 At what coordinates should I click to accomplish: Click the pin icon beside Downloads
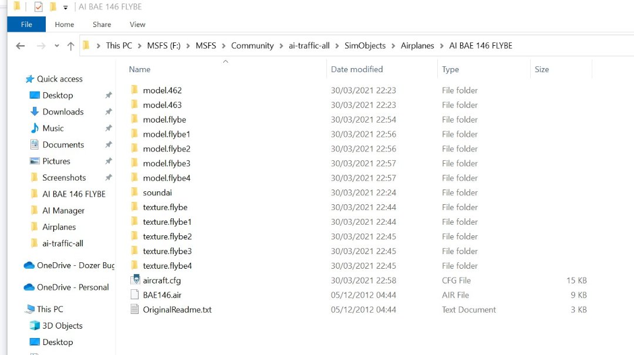(109, 111)
